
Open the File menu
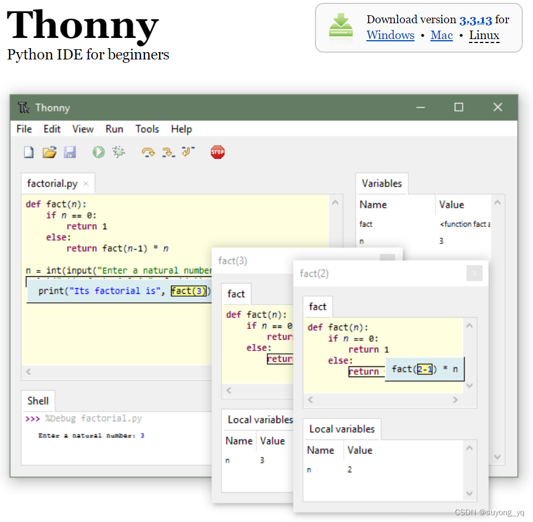point(24,129)
